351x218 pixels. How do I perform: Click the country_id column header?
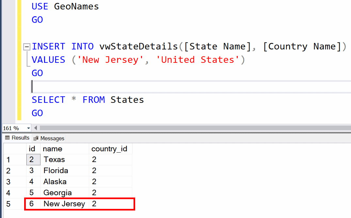pyautogui.click(x=109, y=149)
